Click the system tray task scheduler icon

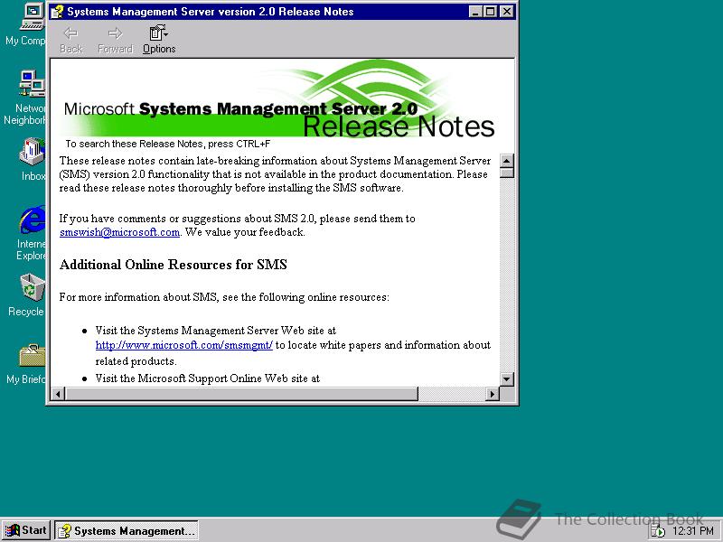(x=658, y=531)
